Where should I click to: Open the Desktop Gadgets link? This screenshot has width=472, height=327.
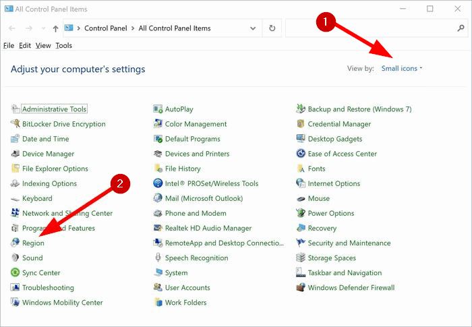pos(334,139)
